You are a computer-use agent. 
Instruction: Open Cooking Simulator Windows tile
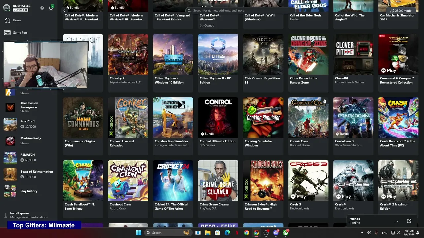[263, 126]
